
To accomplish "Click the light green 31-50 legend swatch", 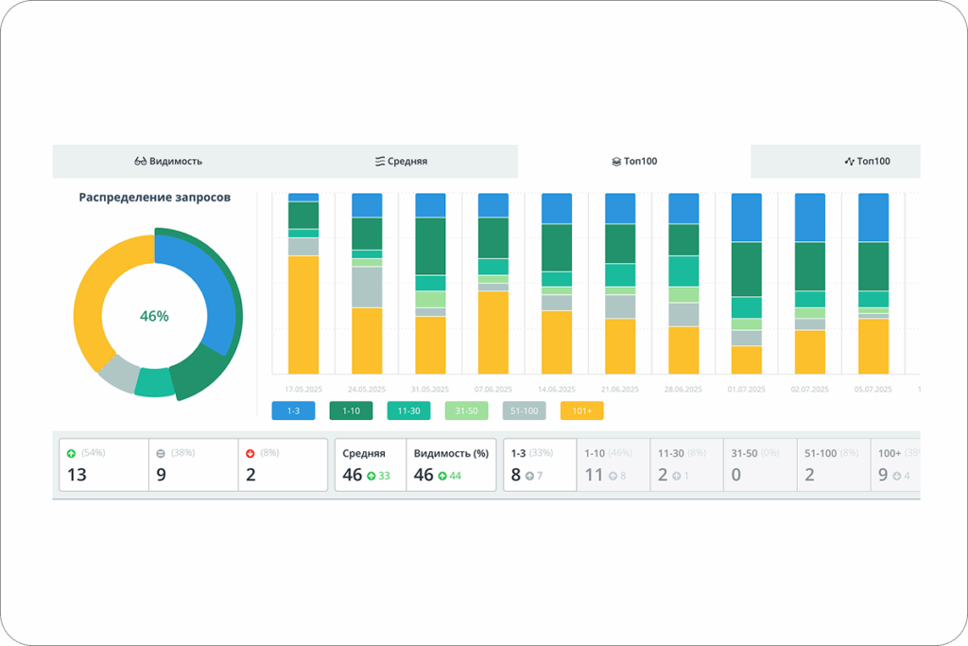I will pos(467,410).
